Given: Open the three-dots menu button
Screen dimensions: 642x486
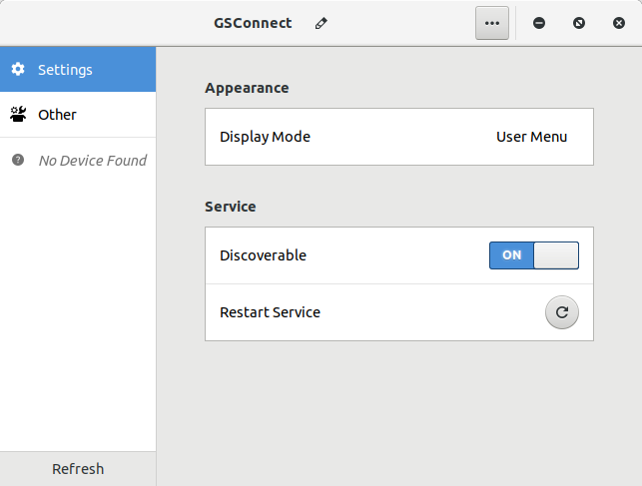Looking at the screenshot, I should point(492,23).
